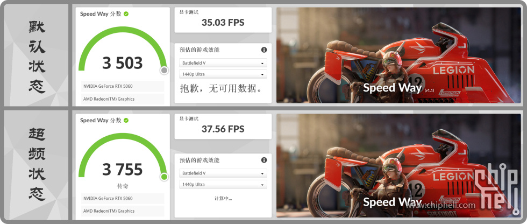Viewport: 527px width, 224px height.
Task: Open the bottom 1440p Ultra resolution dropdown
Action: [223, 184]
